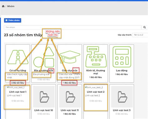Click '2 Bộ dữ liệu' under Cơ sở hạ tầng

(x=18, y=83)
